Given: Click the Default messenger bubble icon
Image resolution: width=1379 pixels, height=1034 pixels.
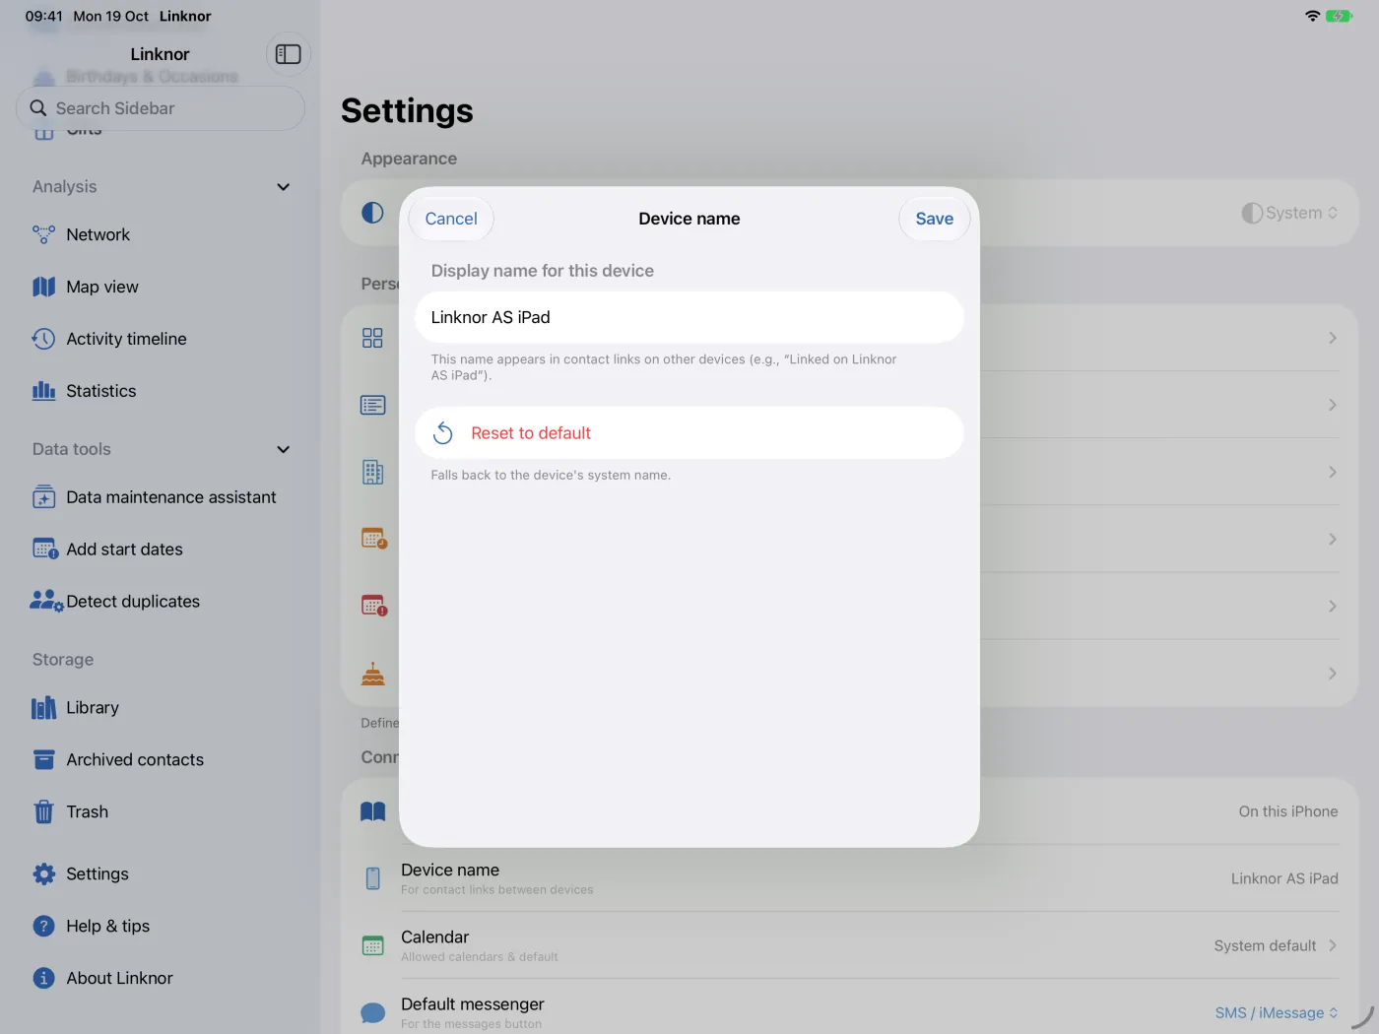Looking at the screenshot, I should [372, 1012].
